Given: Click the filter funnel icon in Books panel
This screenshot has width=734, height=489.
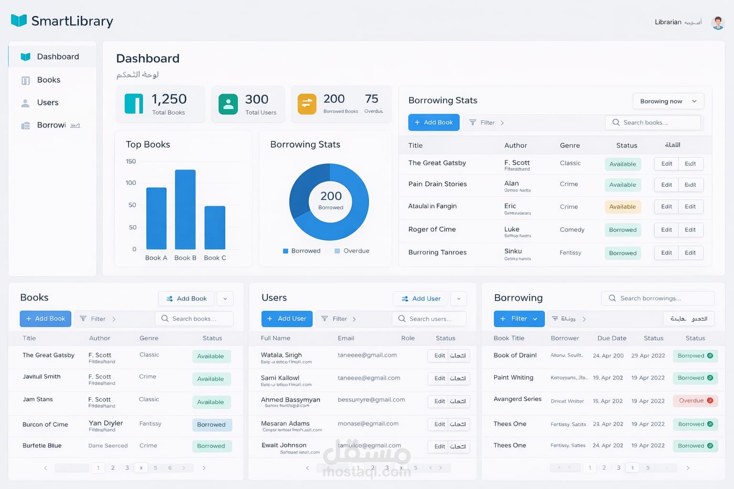Looking at the screenshot, I should (83, 319).
